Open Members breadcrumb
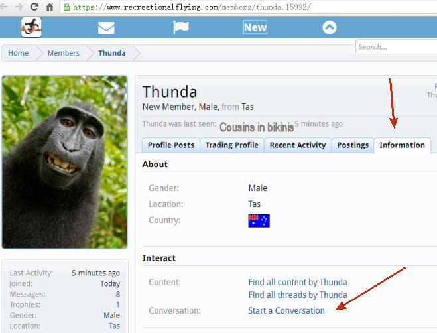 point(64,53)
